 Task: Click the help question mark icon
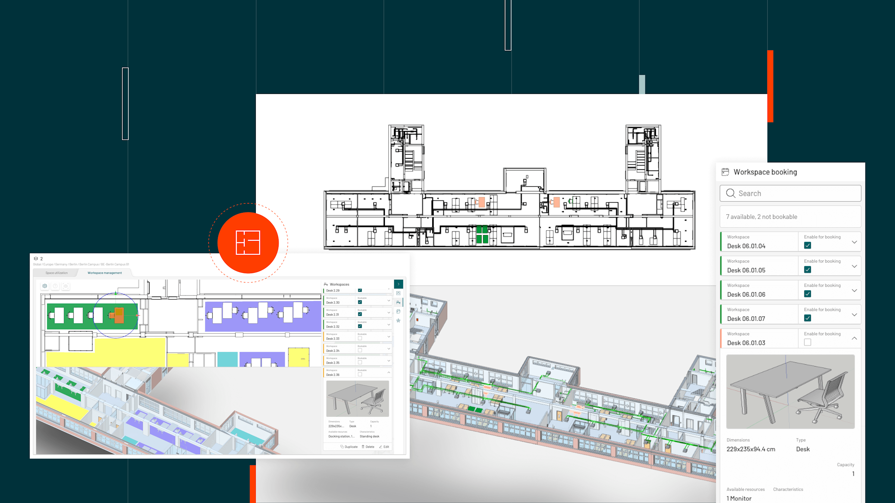pyautogui.click(x=55, y=286)
